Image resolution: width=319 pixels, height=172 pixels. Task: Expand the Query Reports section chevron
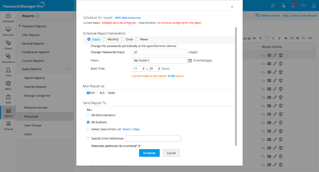click(x=69, y=69)
